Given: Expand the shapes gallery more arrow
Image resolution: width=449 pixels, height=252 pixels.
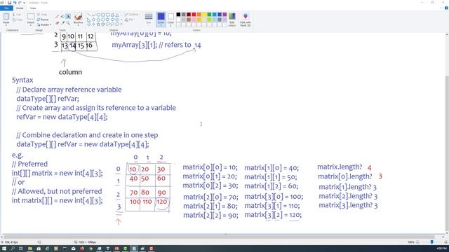Looking at the screenshot, I should (x=121, y=24).
